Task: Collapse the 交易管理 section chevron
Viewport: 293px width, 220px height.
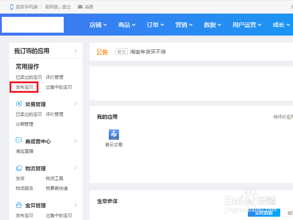Action: 76,104
